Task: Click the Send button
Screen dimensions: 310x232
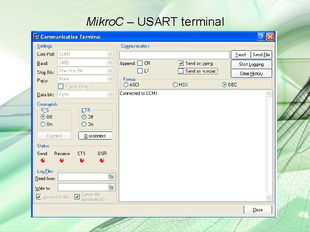Action: click(x=240, y=55)
